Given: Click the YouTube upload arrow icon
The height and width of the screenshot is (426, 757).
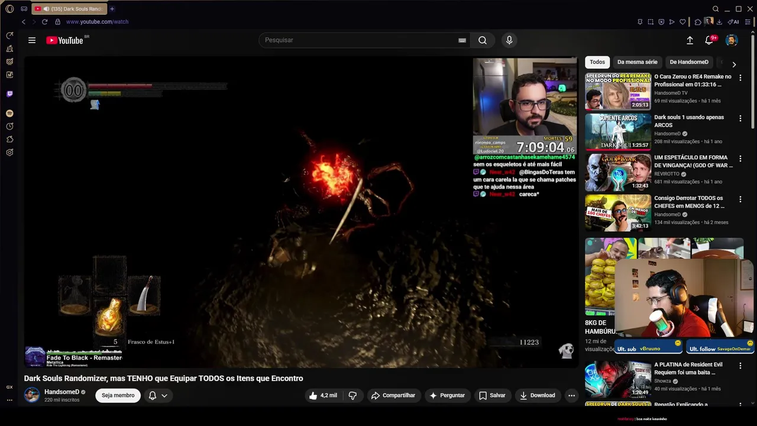Looking at the screenshot, I should click(690, 40).
